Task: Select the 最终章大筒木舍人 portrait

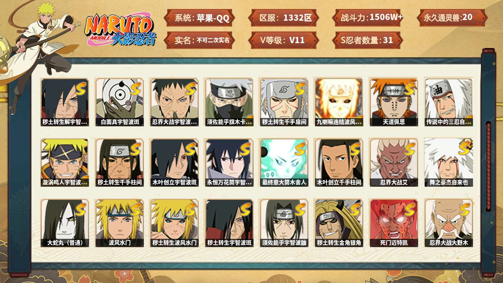Action: click(284, 163)
